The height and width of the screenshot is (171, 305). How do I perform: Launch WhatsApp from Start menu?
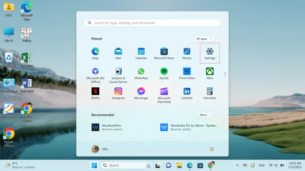141,73
